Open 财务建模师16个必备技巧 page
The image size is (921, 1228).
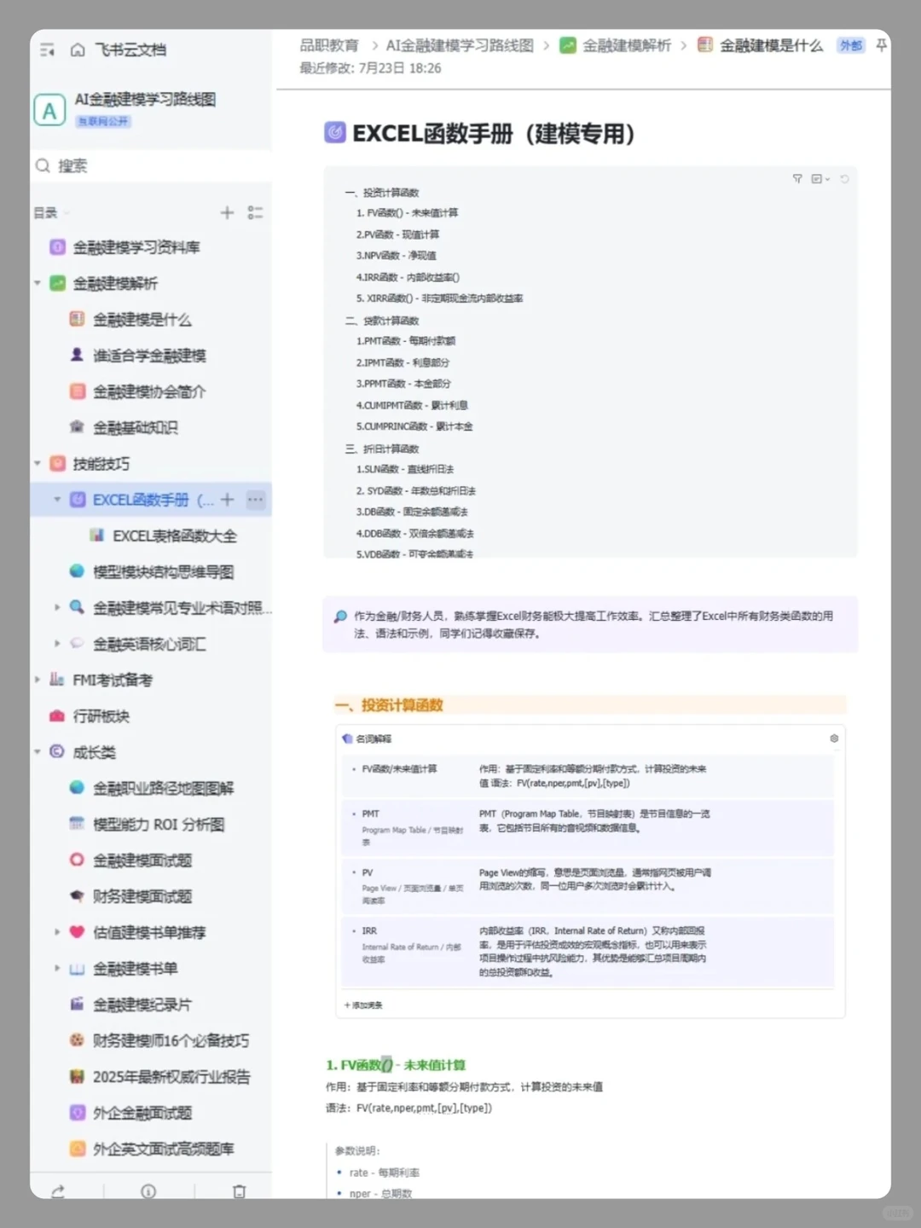(x=171, y=1040)
